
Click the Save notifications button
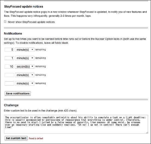click(x=18, y=93)
